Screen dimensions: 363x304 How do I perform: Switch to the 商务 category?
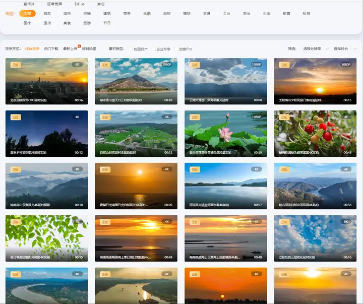click(127, 14)
